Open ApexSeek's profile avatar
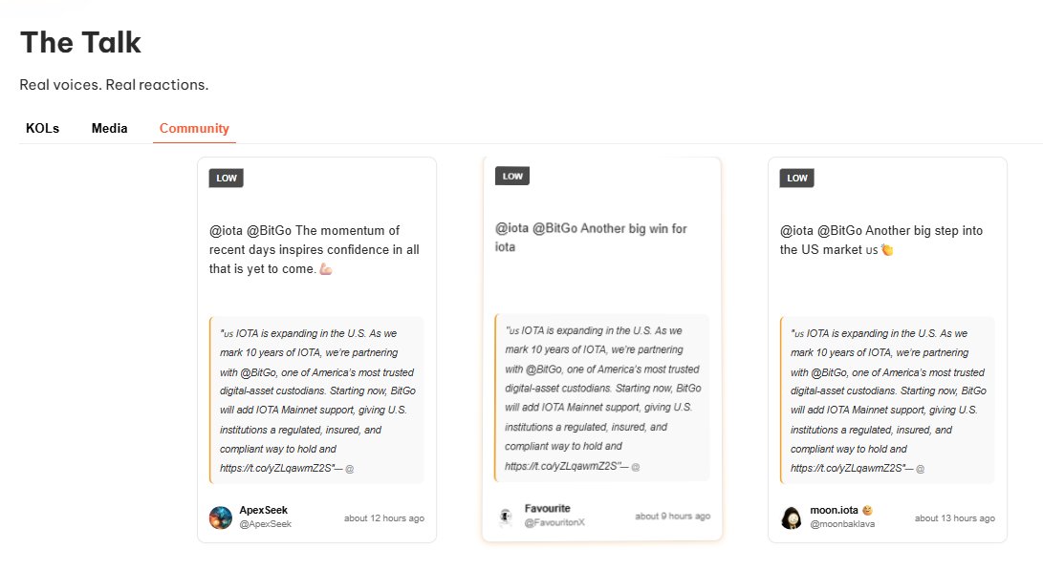This screenshot has height=570, width=1043. (x=220, y=517)
